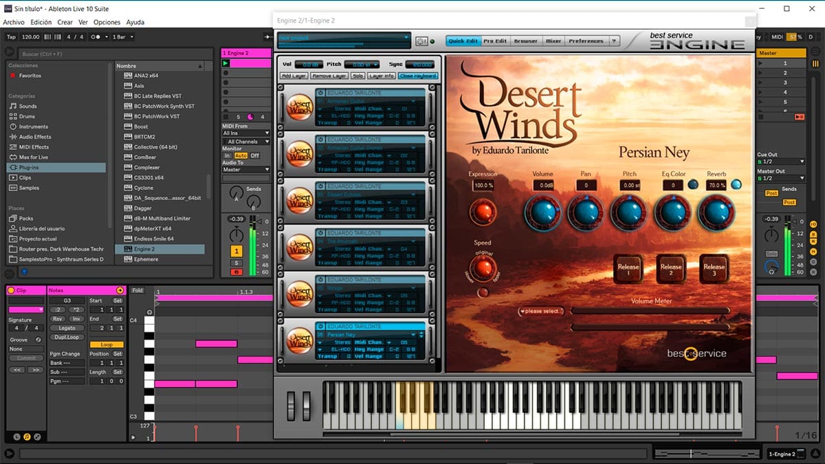The height and width of the screenshot is (464, 825).
Task: Click the Engine help question mark button
Action: coord(614,41)
